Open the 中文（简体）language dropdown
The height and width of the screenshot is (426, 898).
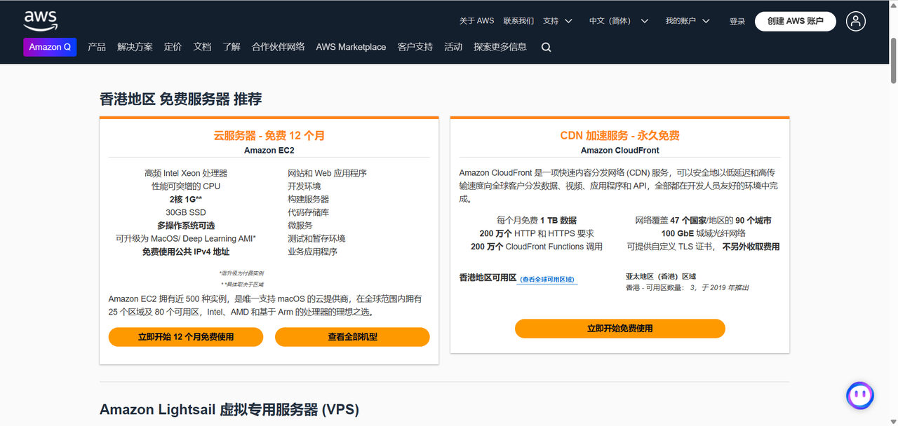point(619,21)
